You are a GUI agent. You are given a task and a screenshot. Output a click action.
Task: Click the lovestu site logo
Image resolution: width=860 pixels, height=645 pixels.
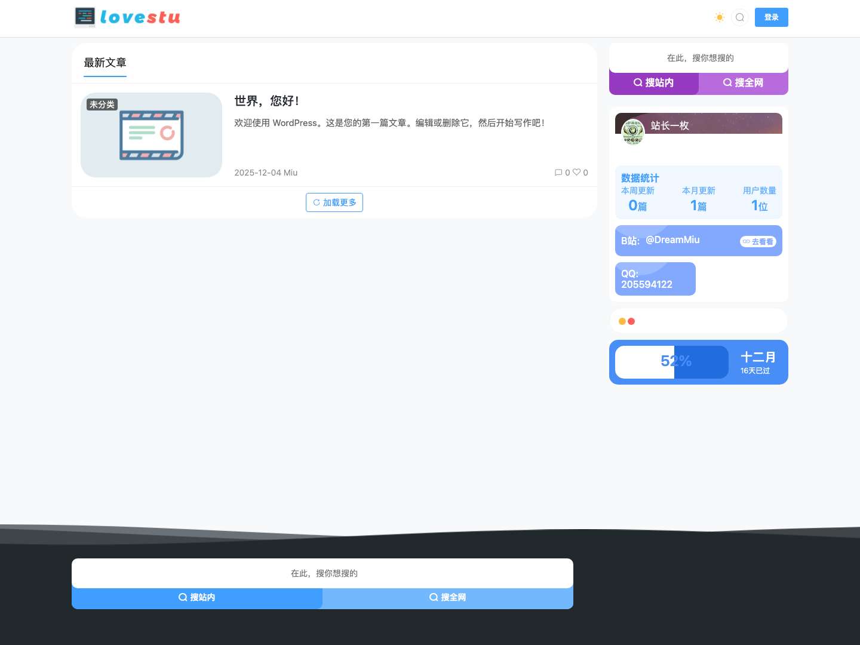click(x=127, y=17)
